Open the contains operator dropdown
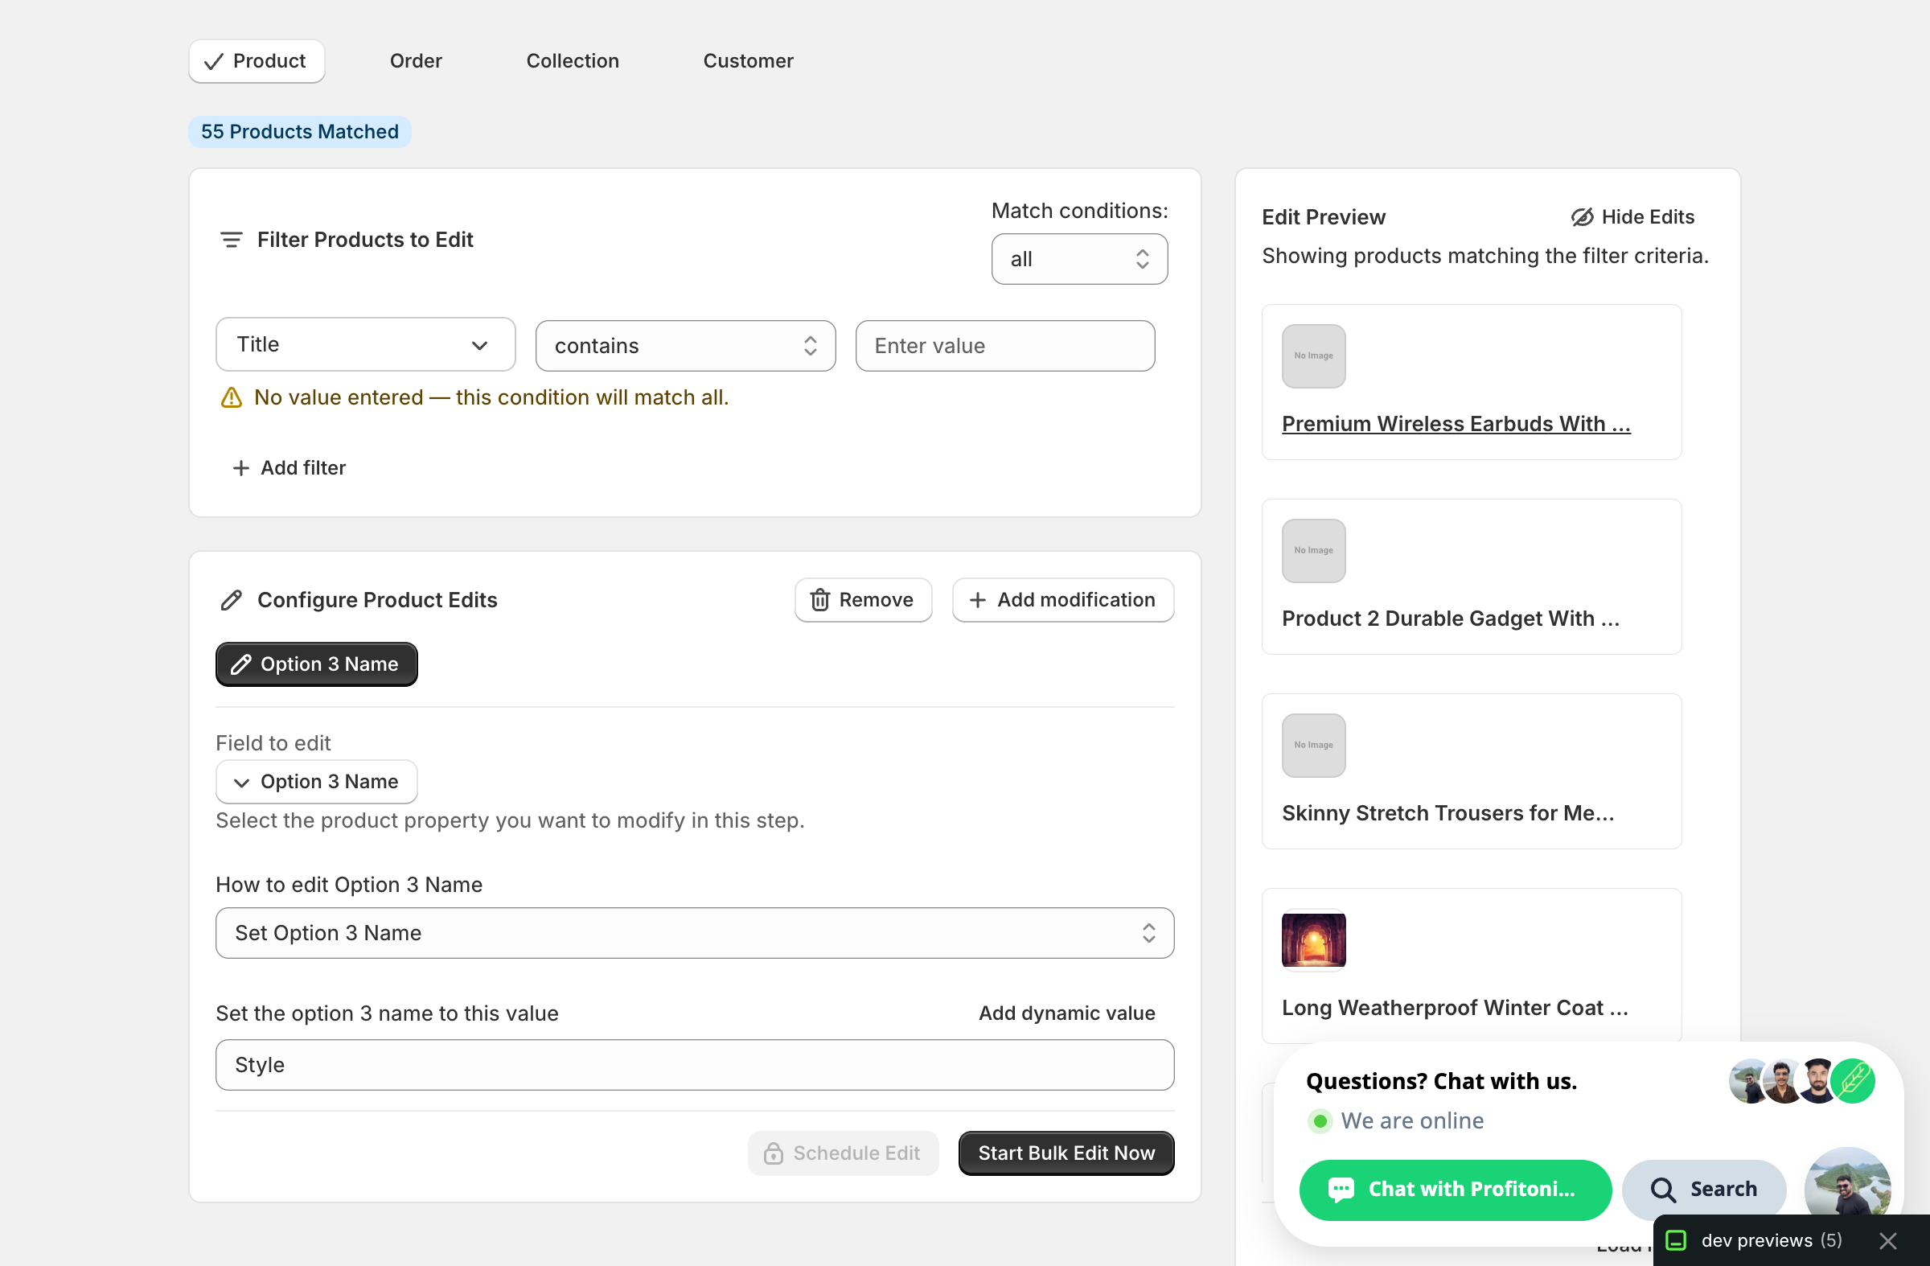The height and width of the screenshot is (1266, 1930). pyautogui.click(x=685, y=347)
